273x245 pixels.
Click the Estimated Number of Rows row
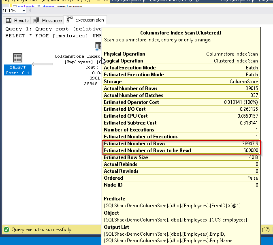point(181,144)
